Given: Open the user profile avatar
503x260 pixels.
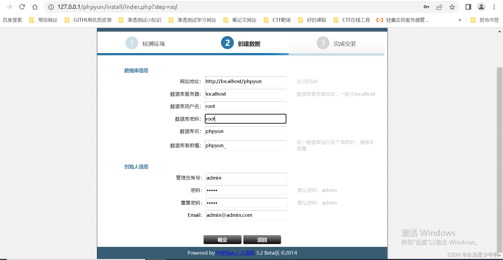Looking at the screenshot, I should [481, 7].
